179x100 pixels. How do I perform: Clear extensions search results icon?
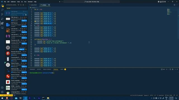(23, 5)
